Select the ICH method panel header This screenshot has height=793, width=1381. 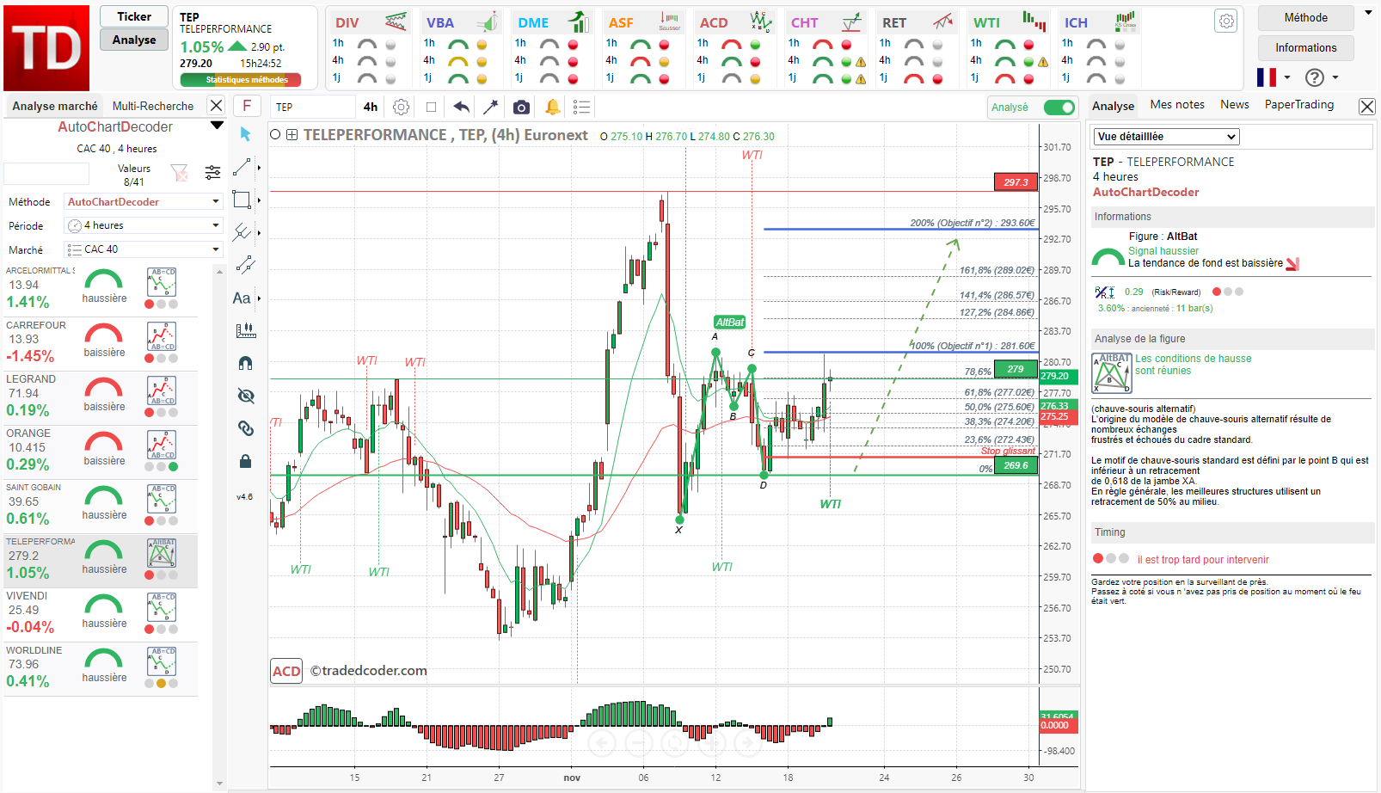pyautogui.click(x=1100, y=22)
